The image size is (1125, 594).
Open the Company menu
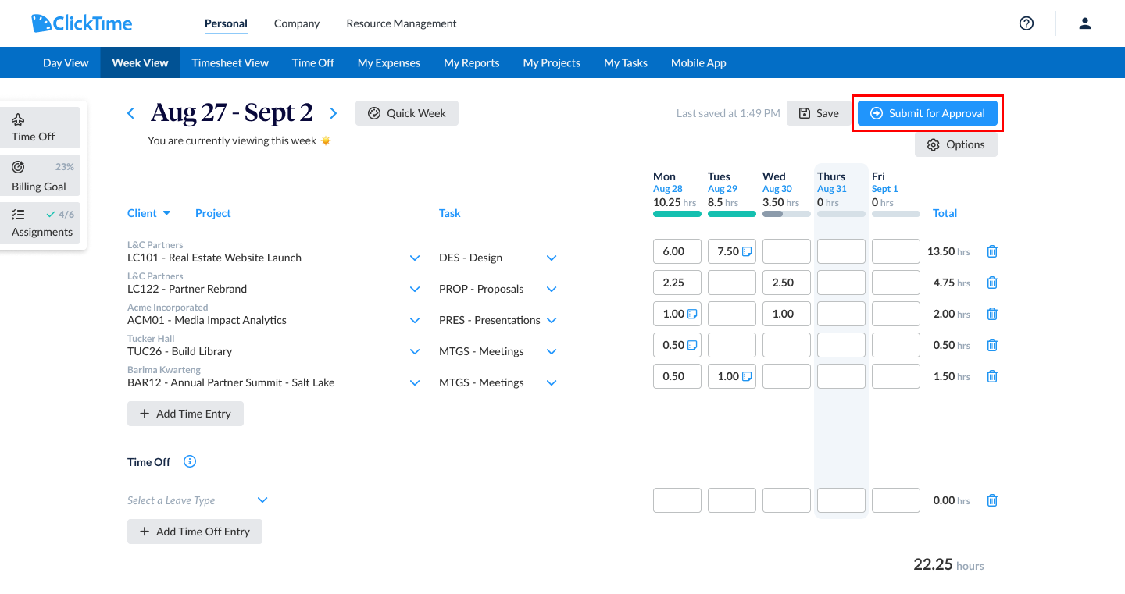coord(297,23)
